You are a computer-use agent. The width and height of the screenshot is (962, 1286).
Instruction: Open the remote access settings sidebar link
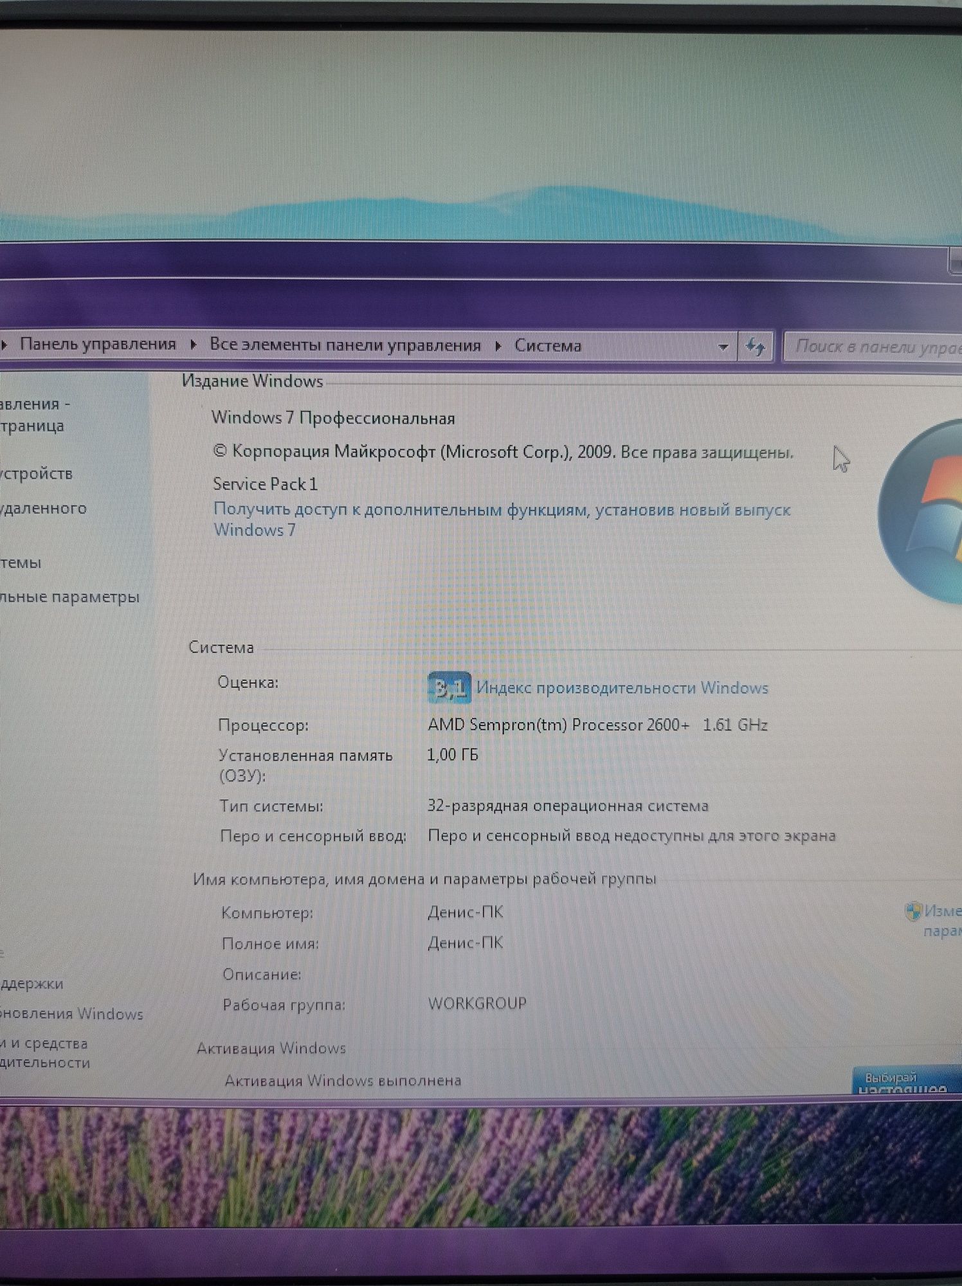click(x=43, y=509)
